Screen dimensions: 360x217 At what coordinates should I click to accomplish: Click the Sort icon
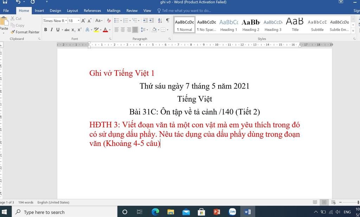pos(160,20)
